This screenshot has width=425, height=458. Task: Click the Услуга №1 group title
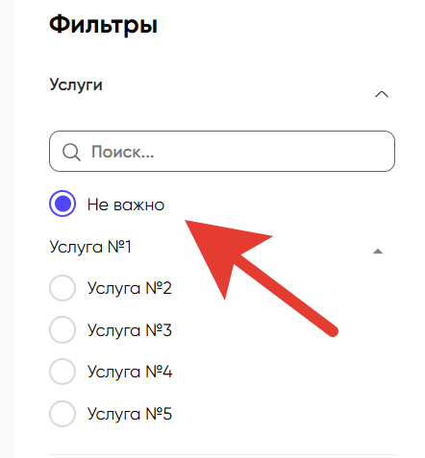[x=90, y=247]
